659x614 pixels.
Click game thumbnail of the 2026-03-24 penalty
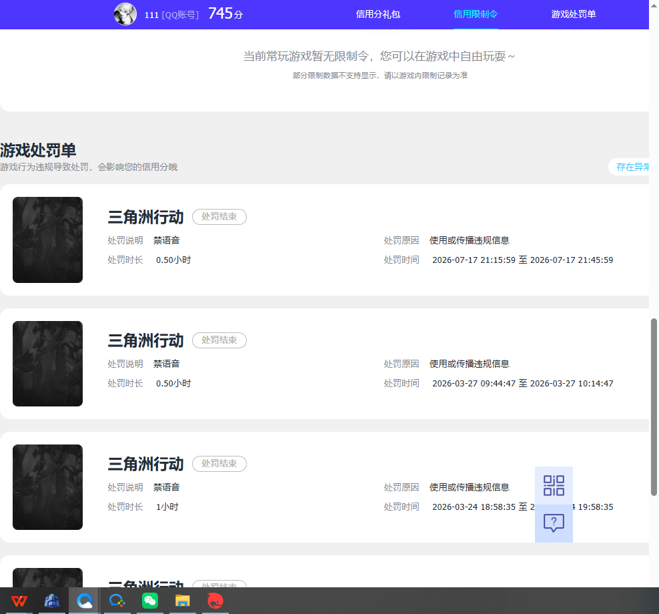click(47, 487)
